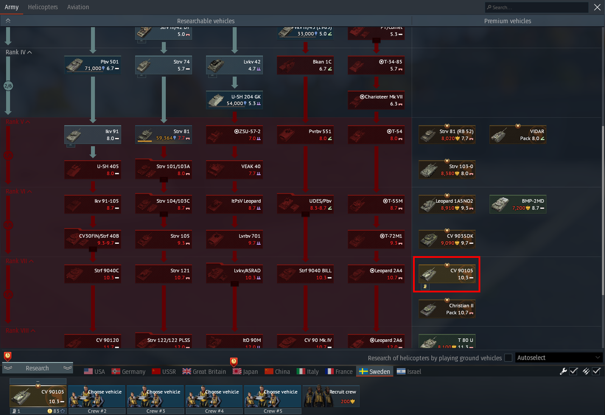Select the locked Charioteer Mk VII card

coord(376,100)
